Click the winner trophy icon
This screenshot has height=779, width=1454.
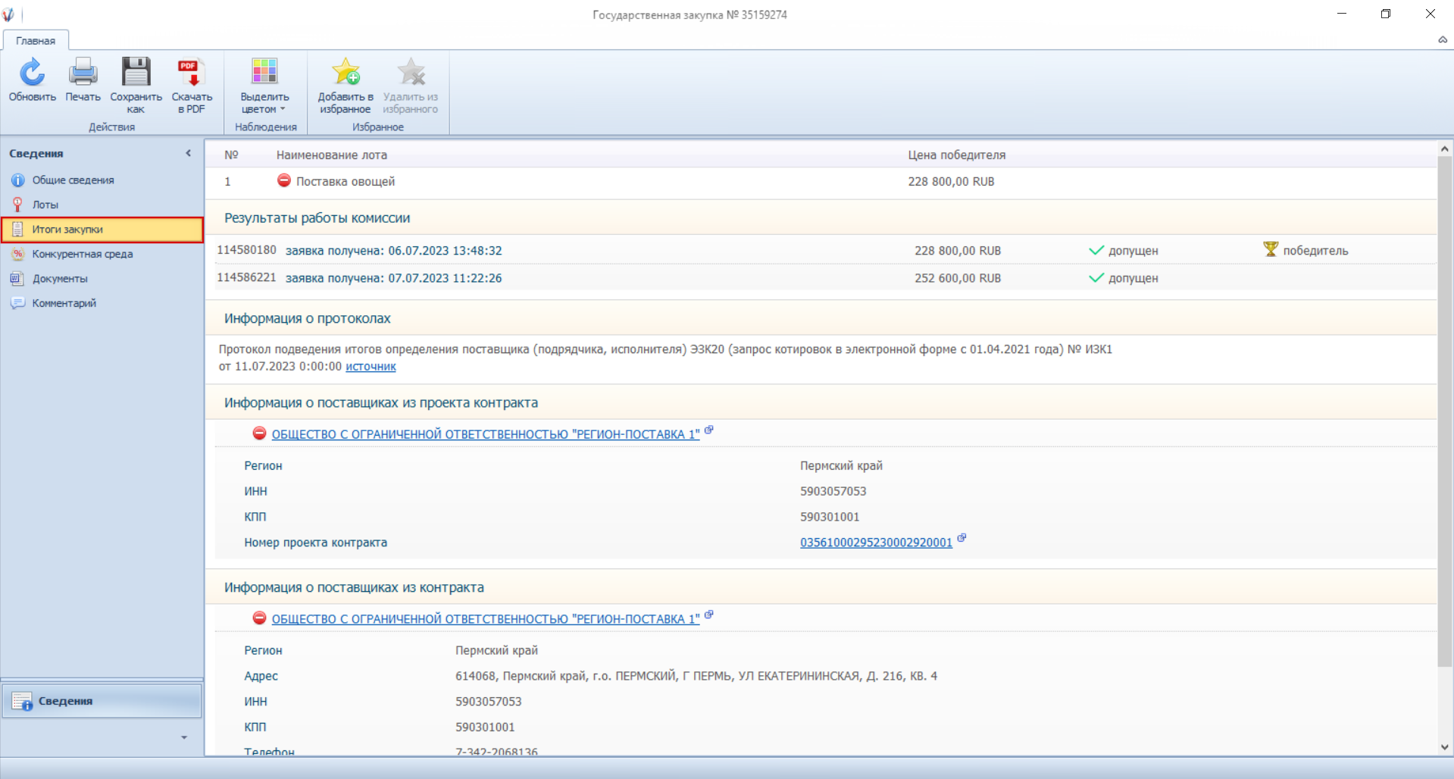coord(1271,249)
